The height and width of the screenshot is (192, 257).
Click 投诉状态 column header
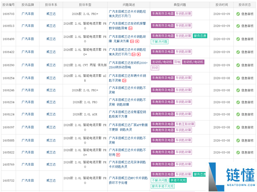coord(245,5)
